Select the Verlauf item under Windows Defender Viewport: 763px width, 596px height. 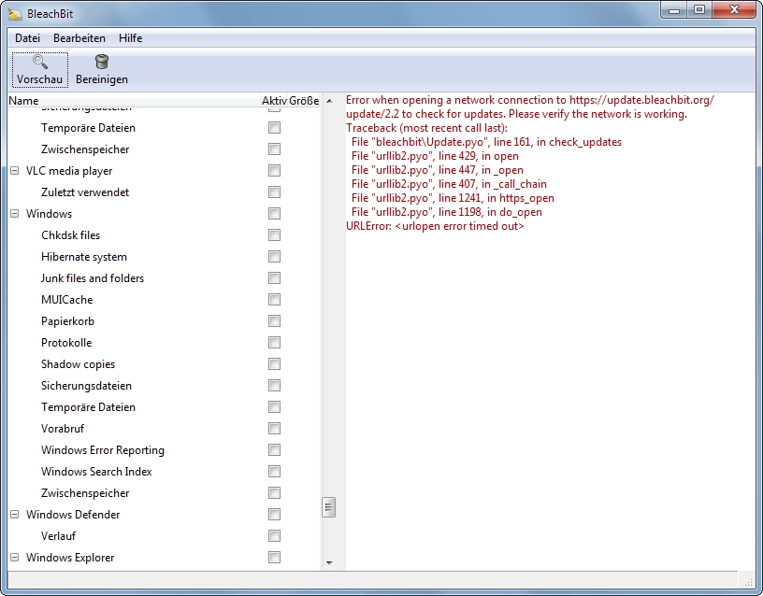point(58,535)
